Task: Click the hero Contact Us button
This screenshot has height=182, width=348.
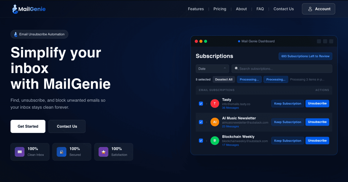Action: pyautogui.click(x=67, y=126)
